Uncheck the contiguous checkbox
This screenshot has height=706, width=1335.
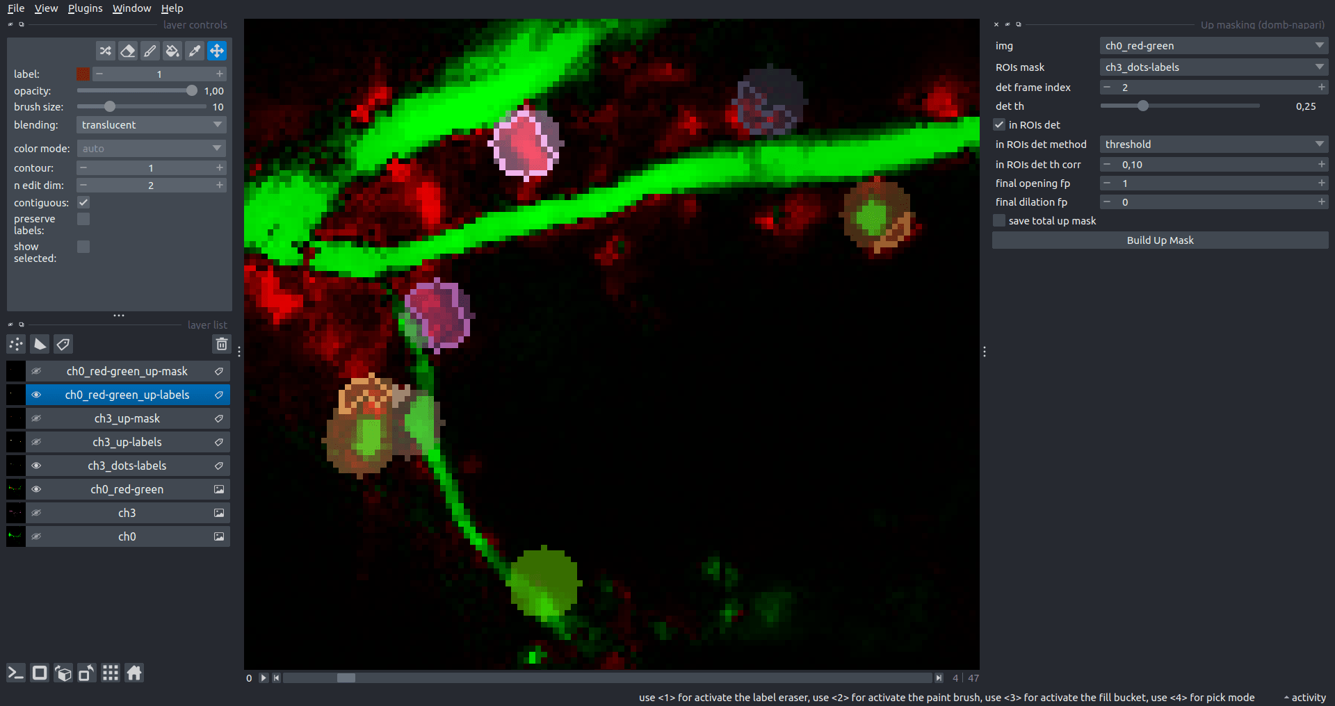[x=83, y=202]
